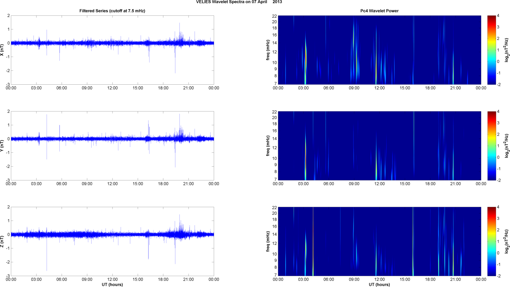
Task: Click the bottom Pc4 wavelet spectrogram
Action: [379, 241]
